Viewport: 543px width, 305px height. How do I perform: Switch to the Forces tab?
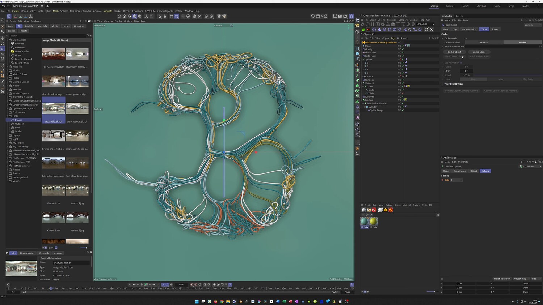coord(495,29)
